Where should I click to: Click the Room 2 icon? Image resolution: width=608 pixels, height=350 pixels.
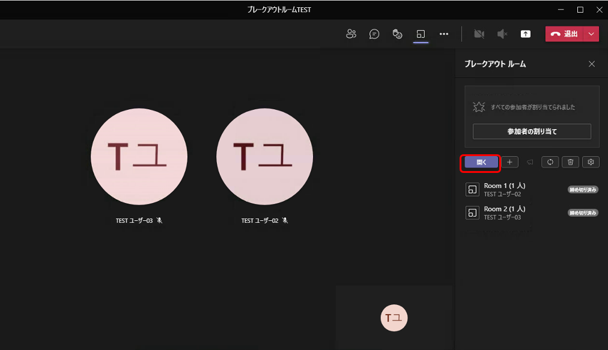(472, 213)
